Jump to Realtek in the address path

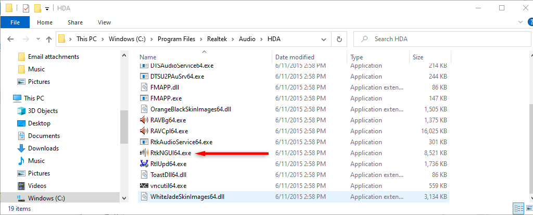(217, 39)
